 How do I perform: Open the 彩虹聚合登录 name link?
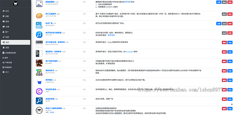click(50, 89)
